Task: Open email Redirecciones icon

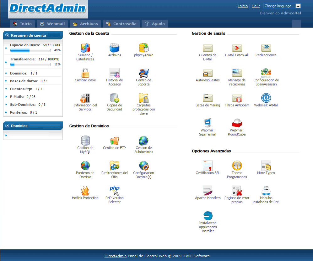Action: click(266, 48)
